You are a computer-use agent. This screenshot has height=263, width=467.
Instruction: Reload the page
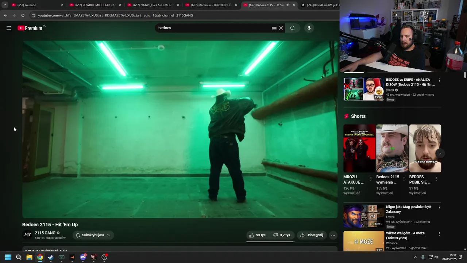(x=23, y=15)
